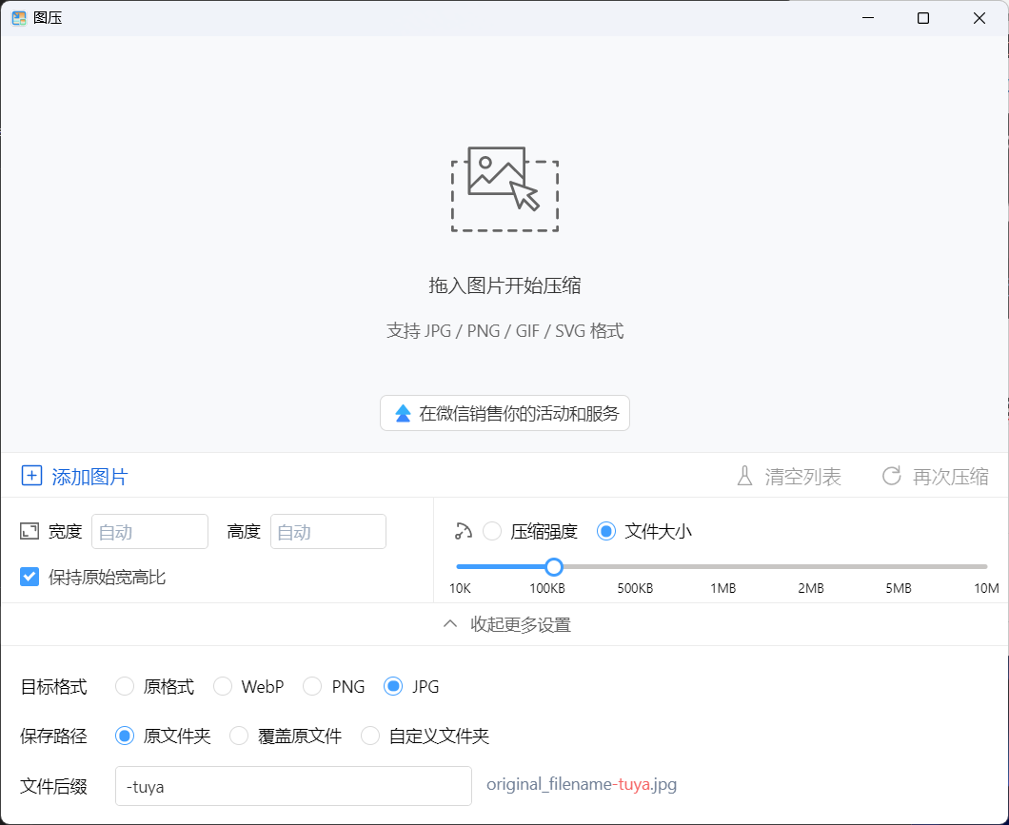Collapse settings via 收起更多设置
The image size is (1009, 825).
tap(507, 624)
